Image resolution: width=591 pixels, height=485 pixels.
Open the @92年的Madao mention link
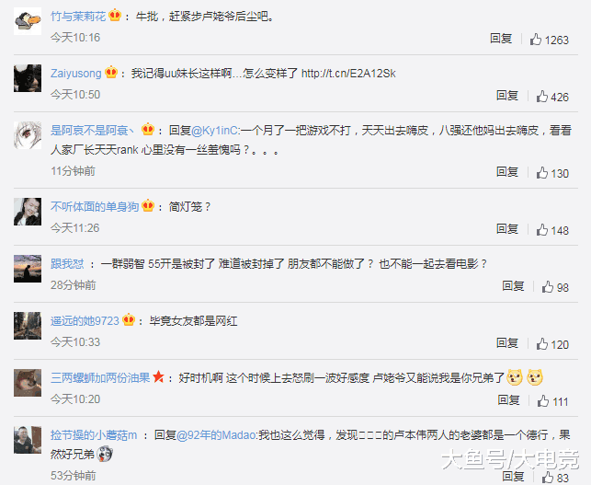pyautogui.click(x=216, y=435)
